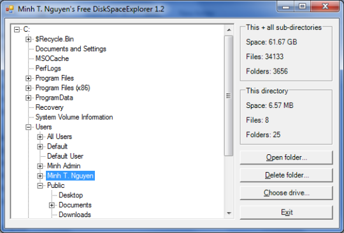Viewport: 344px width, 233px height.
Task: Select the Recovery folder
Action: (50, 107)
